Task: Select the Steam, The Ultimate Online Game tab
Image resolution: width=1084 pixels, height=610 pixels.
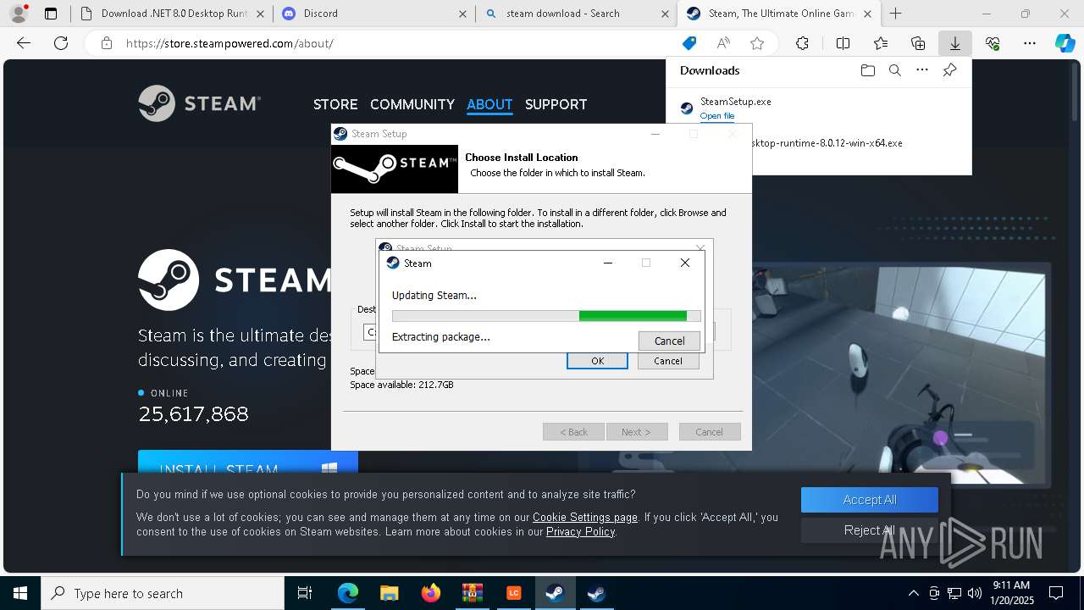Action: tap(778, 14)
